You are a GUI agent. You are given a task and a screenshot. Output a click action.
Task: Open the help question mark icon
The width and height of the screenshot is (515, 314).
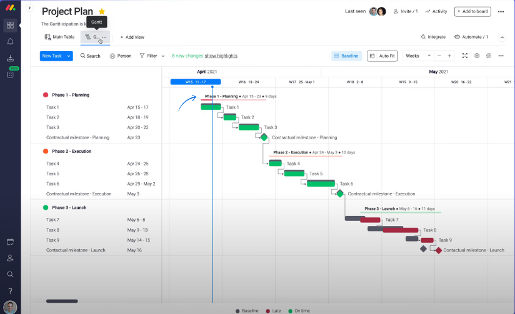coord(10,291)
